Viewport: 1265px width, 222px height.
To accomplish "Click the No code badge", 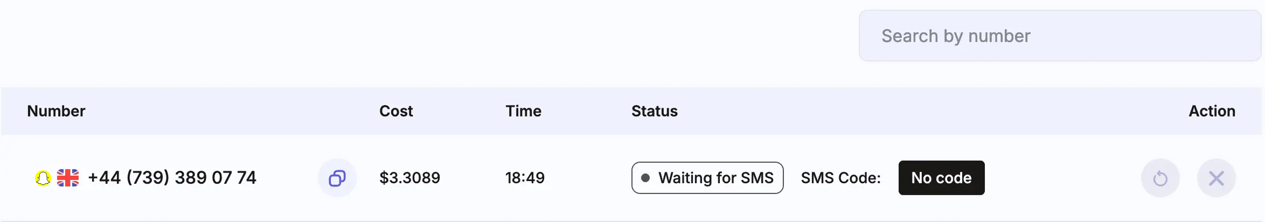I will click(x=941, y=178).
